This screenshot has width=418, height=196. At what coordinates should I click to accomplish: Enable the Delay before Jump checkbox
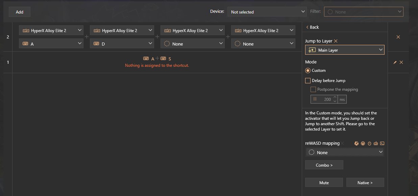coord(308,81)
